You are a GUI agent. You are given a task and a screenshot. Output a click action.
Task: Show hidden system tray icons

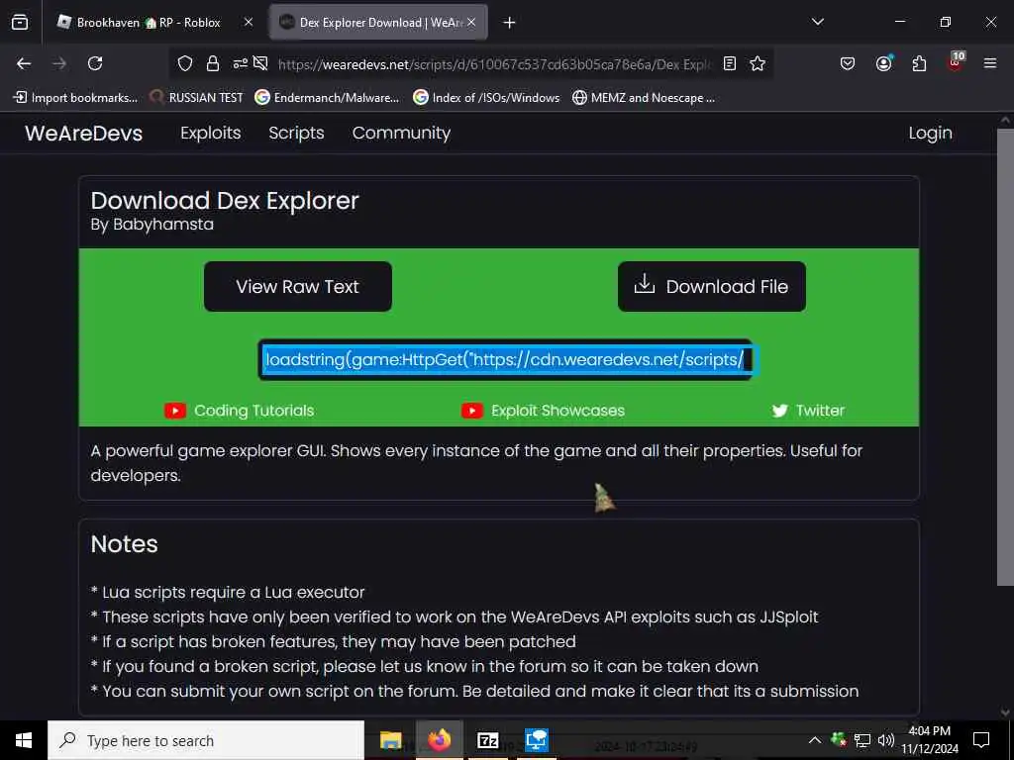point(815,740)
